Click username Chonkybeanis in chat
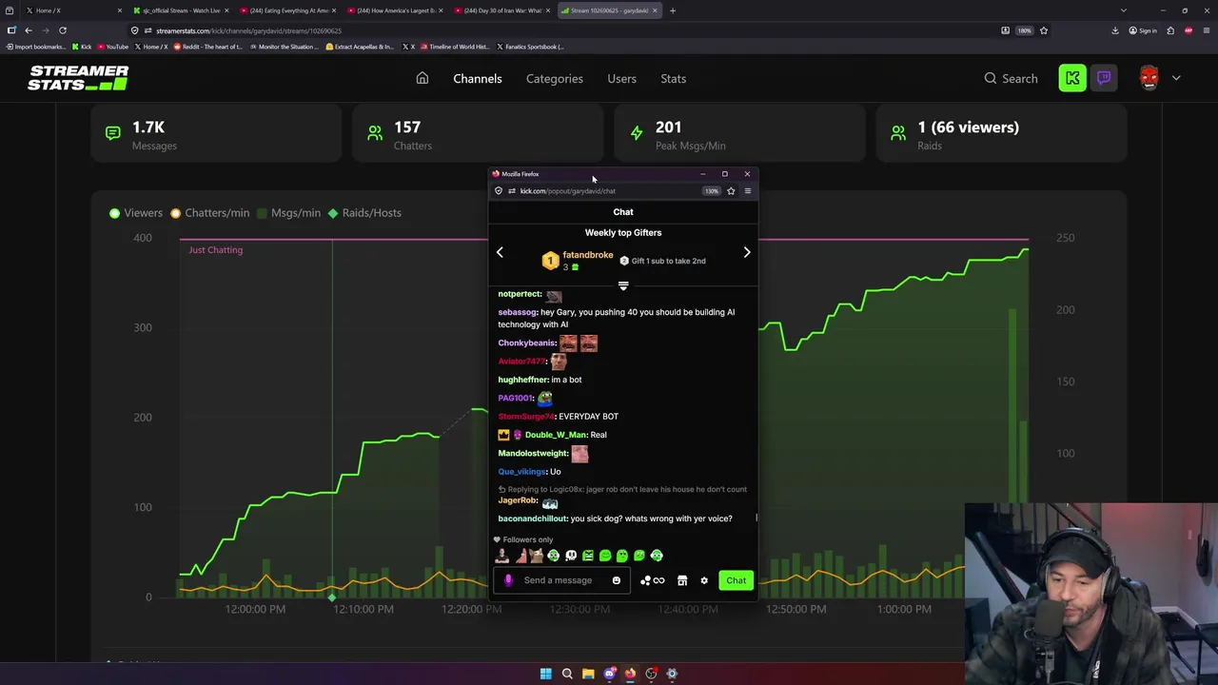The image size is (1218, 685). tap(527, 342)
